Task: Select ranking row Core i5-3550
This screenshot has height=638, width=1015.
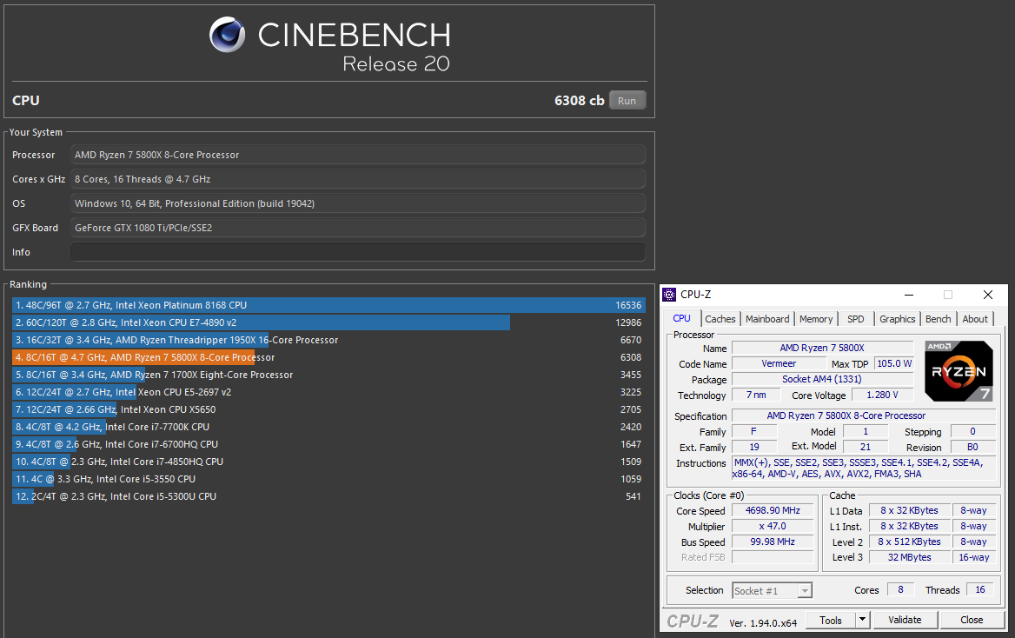Action: click(x=328, y=479)
